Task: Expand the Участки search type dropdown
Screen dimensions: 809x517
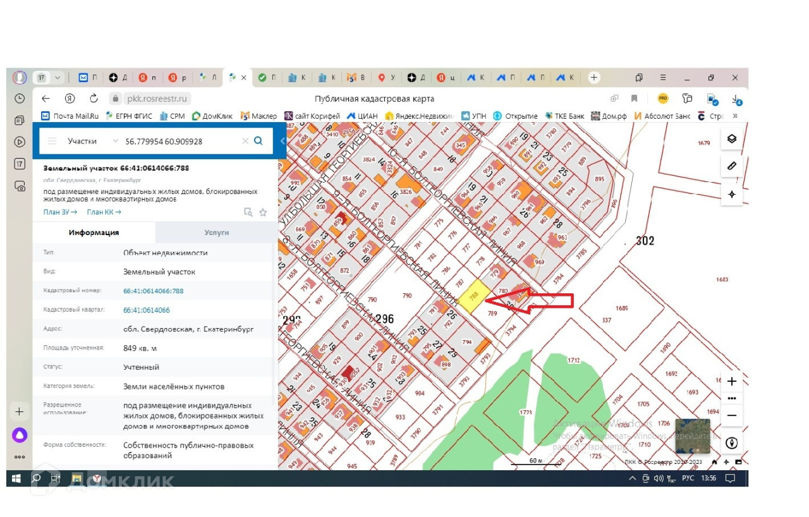Action: (115, 141)
